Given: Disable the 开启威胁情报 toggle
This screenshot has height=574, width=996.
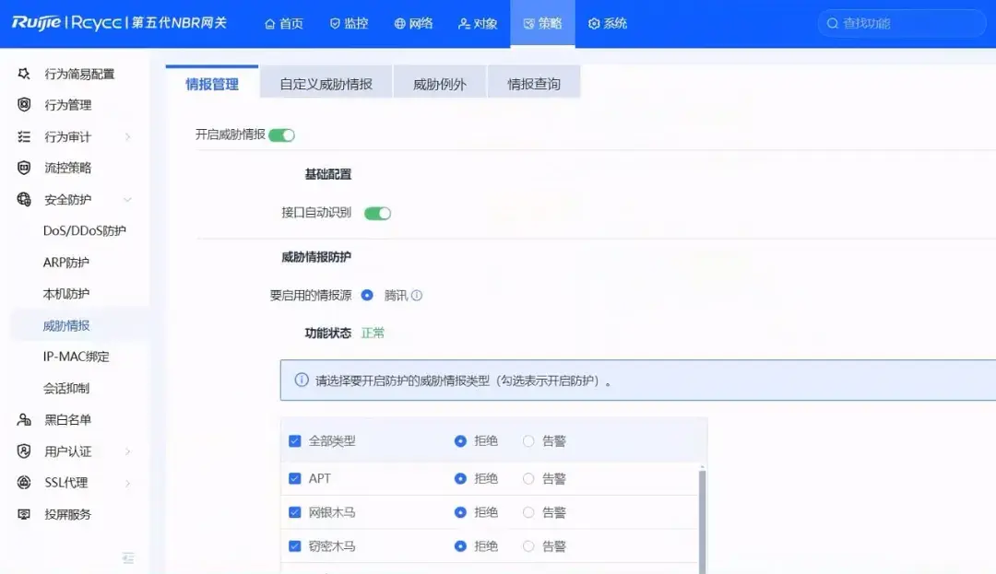Looking at the screenshot, I should (x=282, y=134).
